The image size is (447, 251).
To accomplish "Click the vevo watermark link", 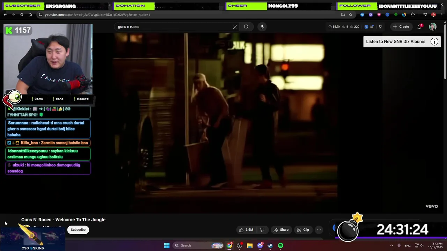I will (x=431, y=206).
